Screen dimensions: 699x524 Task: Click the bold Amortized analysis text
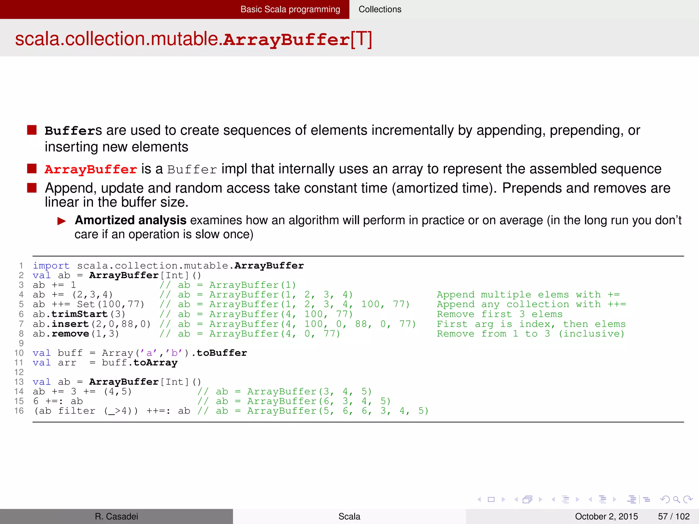tap(131, 220)
